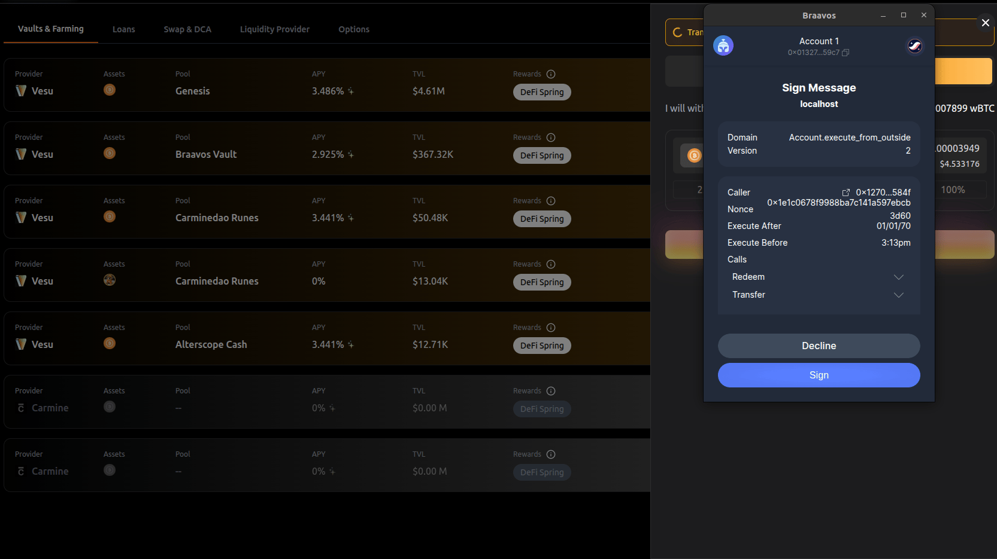Open the Caller address external link icon
Image resolution: width=997 pixels, height=559 pixels.
click(846, 193)
